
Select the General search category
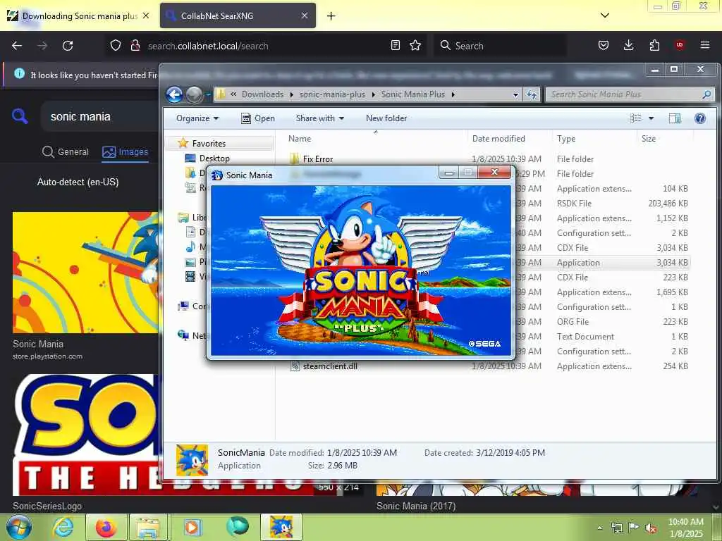click(x=66, y=152)
